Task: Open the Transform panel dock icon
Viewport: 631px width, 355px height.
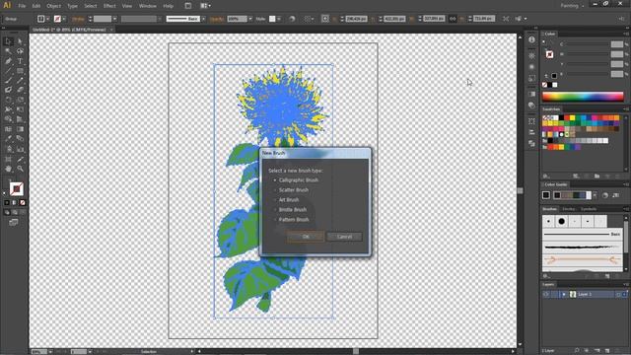Action: (531, 121)
